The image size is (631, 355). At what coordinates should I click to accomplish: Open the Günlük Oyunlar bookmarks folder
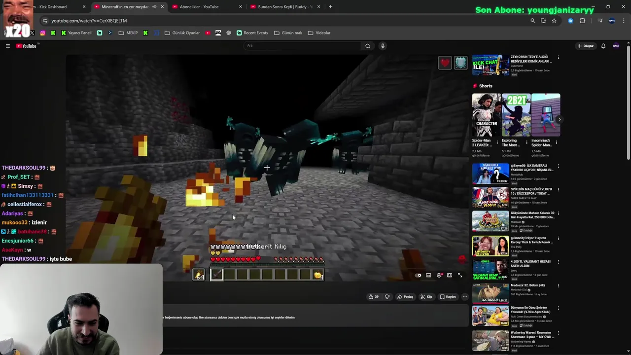pos(182,33)
